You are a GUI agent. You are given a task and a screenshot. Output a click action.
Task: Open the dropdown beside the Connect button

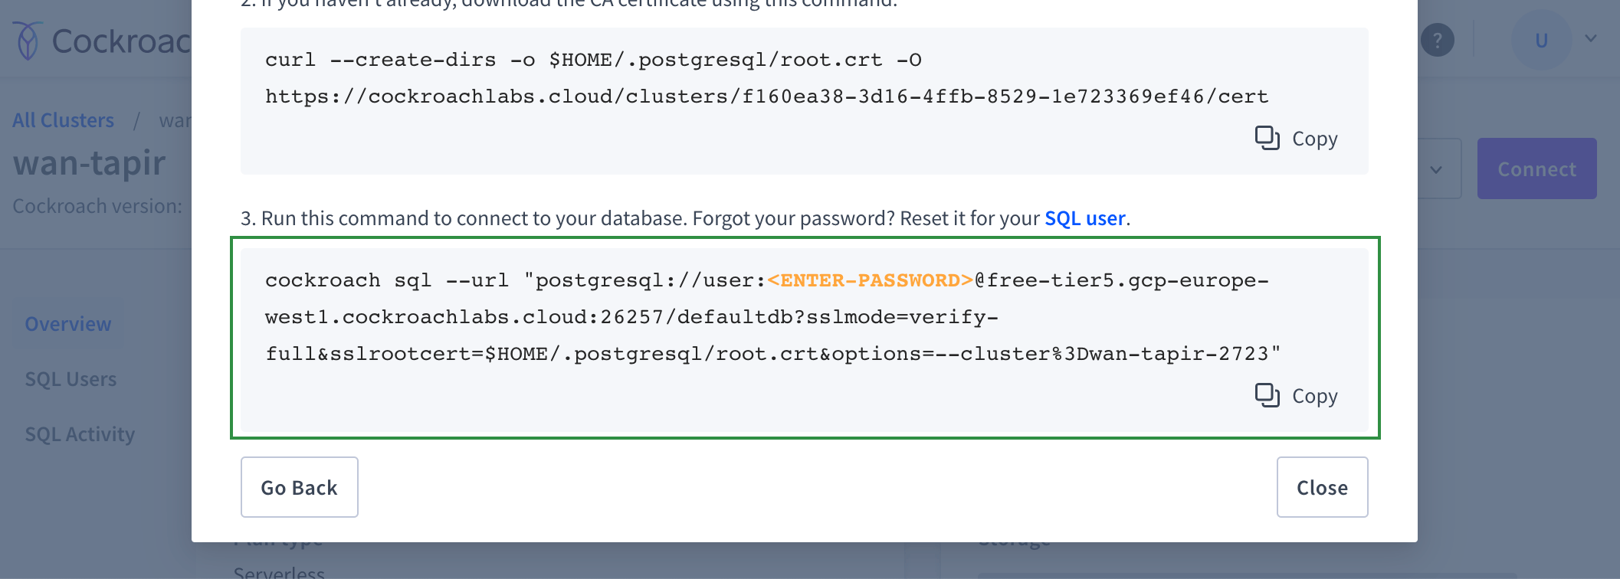(x=1437, y=169)
